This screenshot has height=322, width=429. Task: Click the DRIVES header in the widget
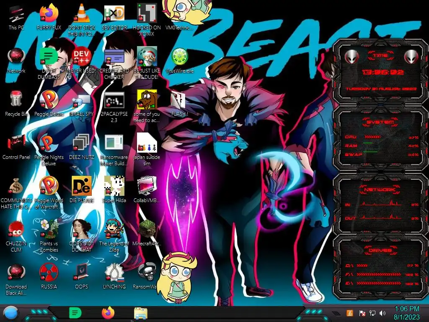[380, 250]
